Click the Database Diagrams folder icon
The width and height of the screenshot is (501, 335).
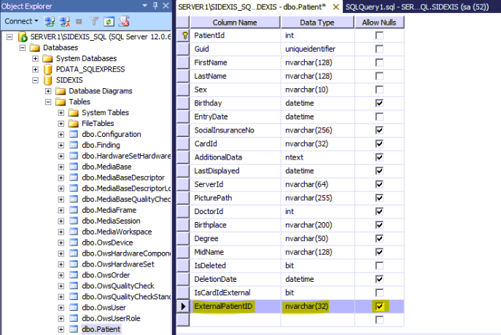[x=61, y=91]
